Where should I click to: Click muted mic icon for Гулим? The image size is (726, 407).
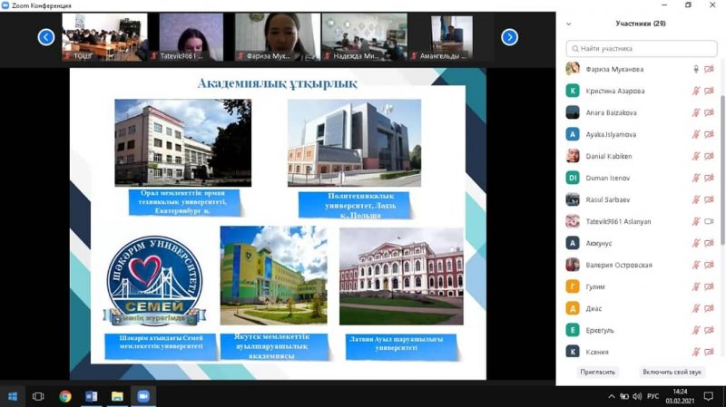pyautogui.click(x=695, y=286)
